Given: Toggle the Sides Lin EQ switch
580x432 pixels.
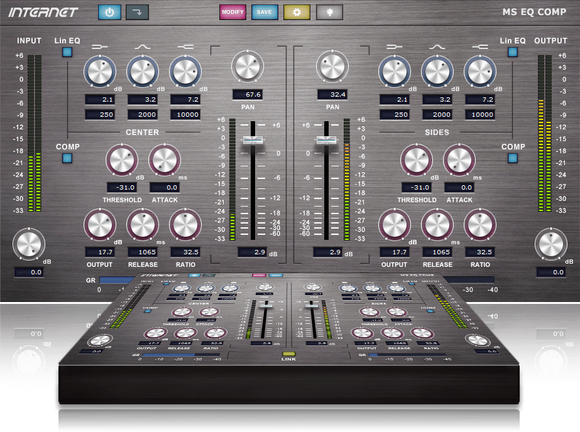Looking at the screenshot, I should (x=513, y=53).
